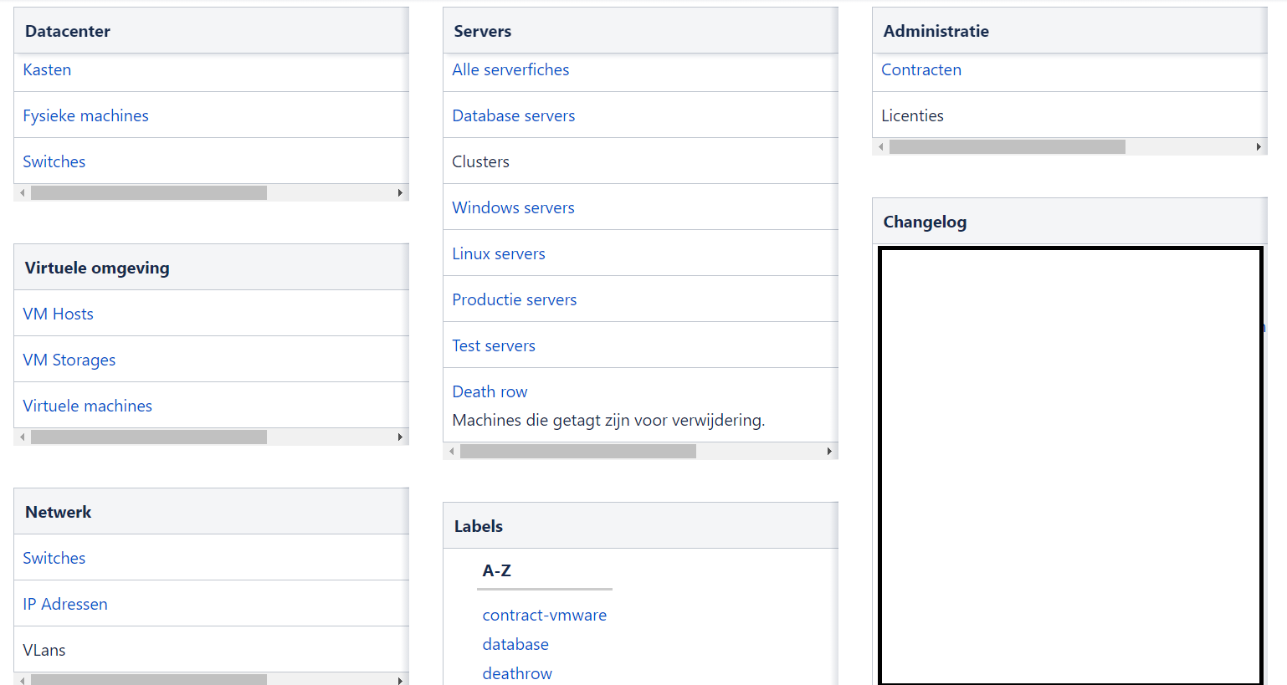
Task: Open Switches under the Netwerk panel
Action: pos(54,557)
